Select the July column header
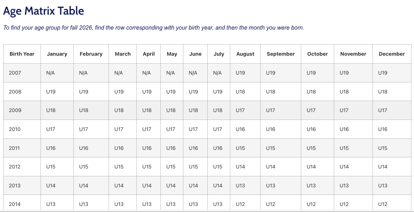414x212 pixels. click(x=219, y=54)
